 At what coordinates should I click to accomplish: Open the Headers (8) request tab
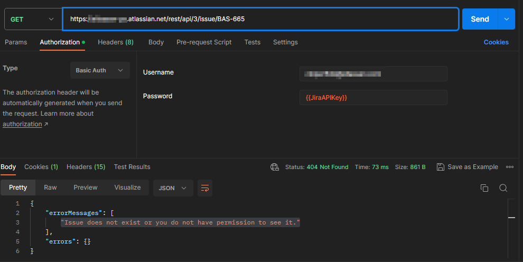(115, 42)
